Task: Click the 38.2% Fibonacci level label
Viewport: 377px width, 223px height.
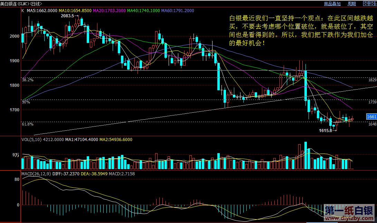Action: coord(27,80)
